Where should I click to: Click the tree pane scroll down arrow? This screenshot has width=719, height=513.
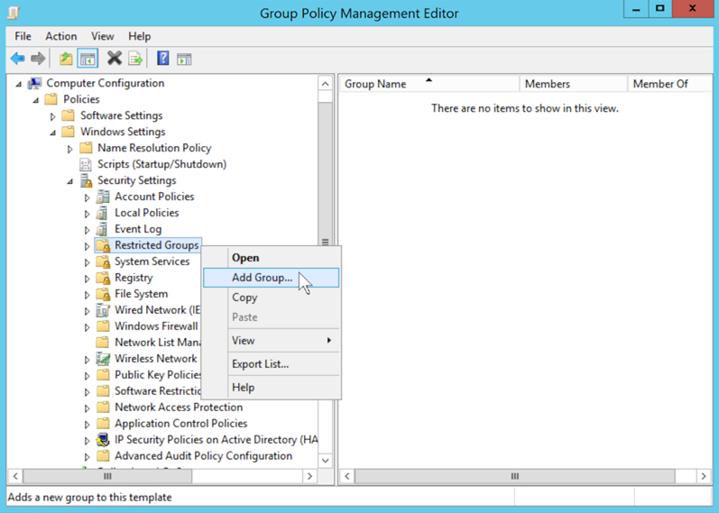tap(326, 460)
